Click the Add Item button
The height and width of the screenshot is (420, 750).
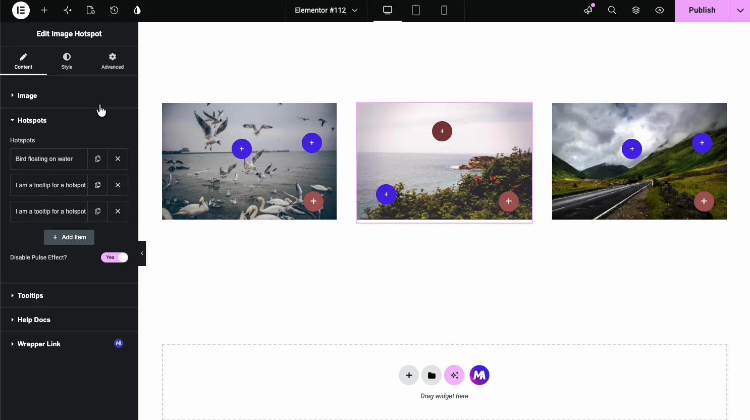(69, 237)
